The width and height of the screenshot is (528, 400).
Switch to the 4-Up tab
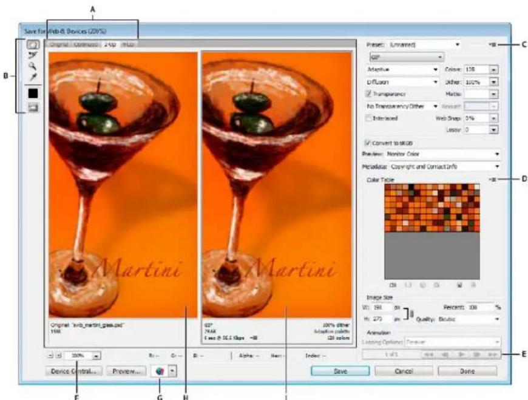127,44
